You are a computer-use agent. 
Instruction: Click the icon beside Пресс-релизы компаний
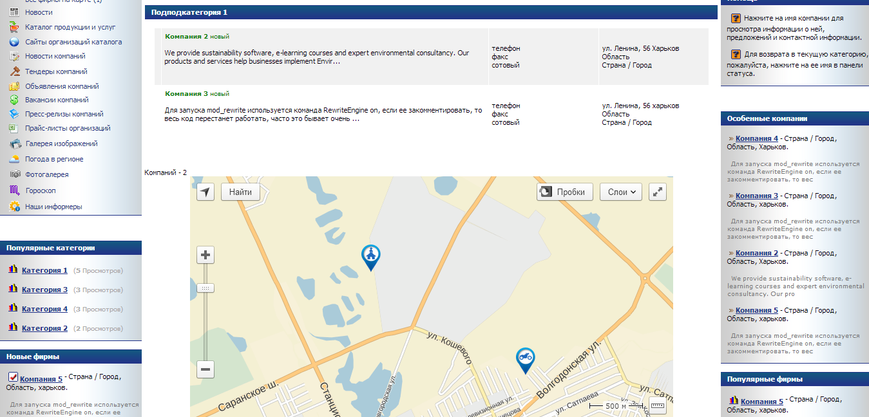click(14, 114)
